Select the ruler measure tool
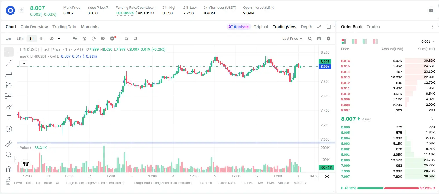This screenshot has width=439, height=194. point(9,144)
